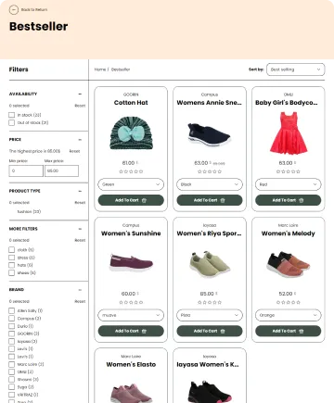Enable the hats filter checkbox
The image size is (334, 403).
pyautogui.click(x=12, y=265)
